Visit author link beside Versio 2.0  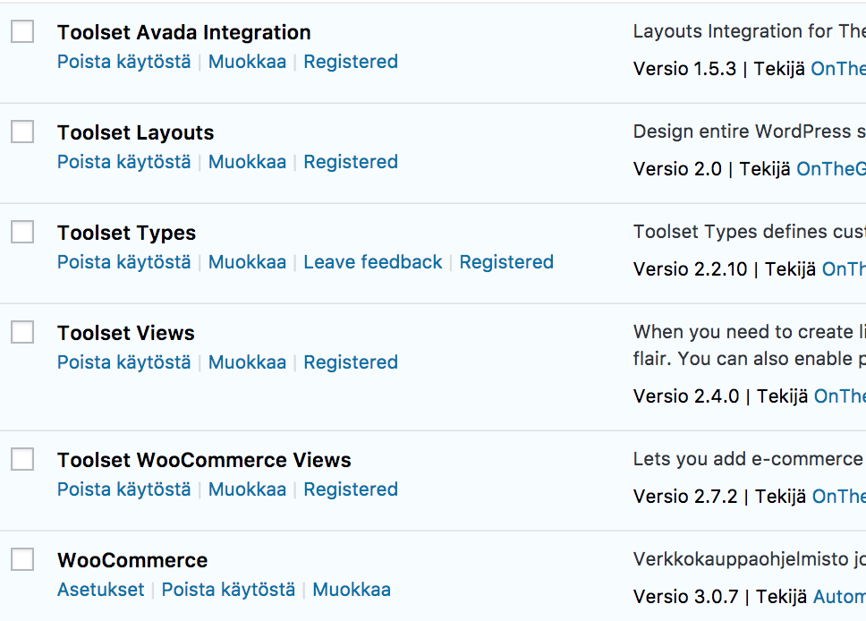point(830,169)
